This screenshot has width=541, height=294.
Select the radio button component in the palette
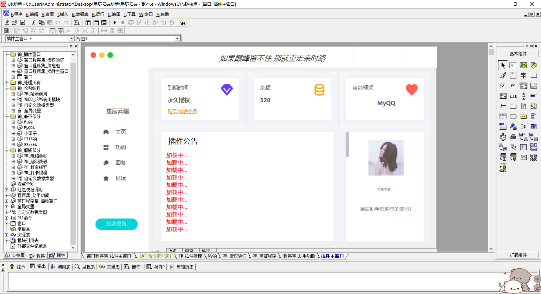point(513,86)
